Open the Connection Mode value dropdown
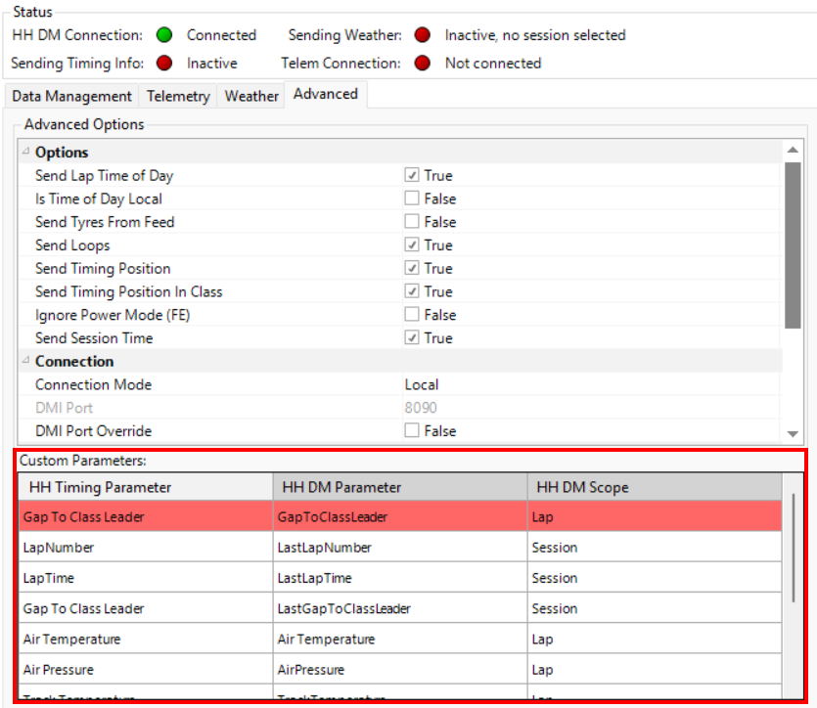This screenshot has height=708, width=817. coord(587,385)
